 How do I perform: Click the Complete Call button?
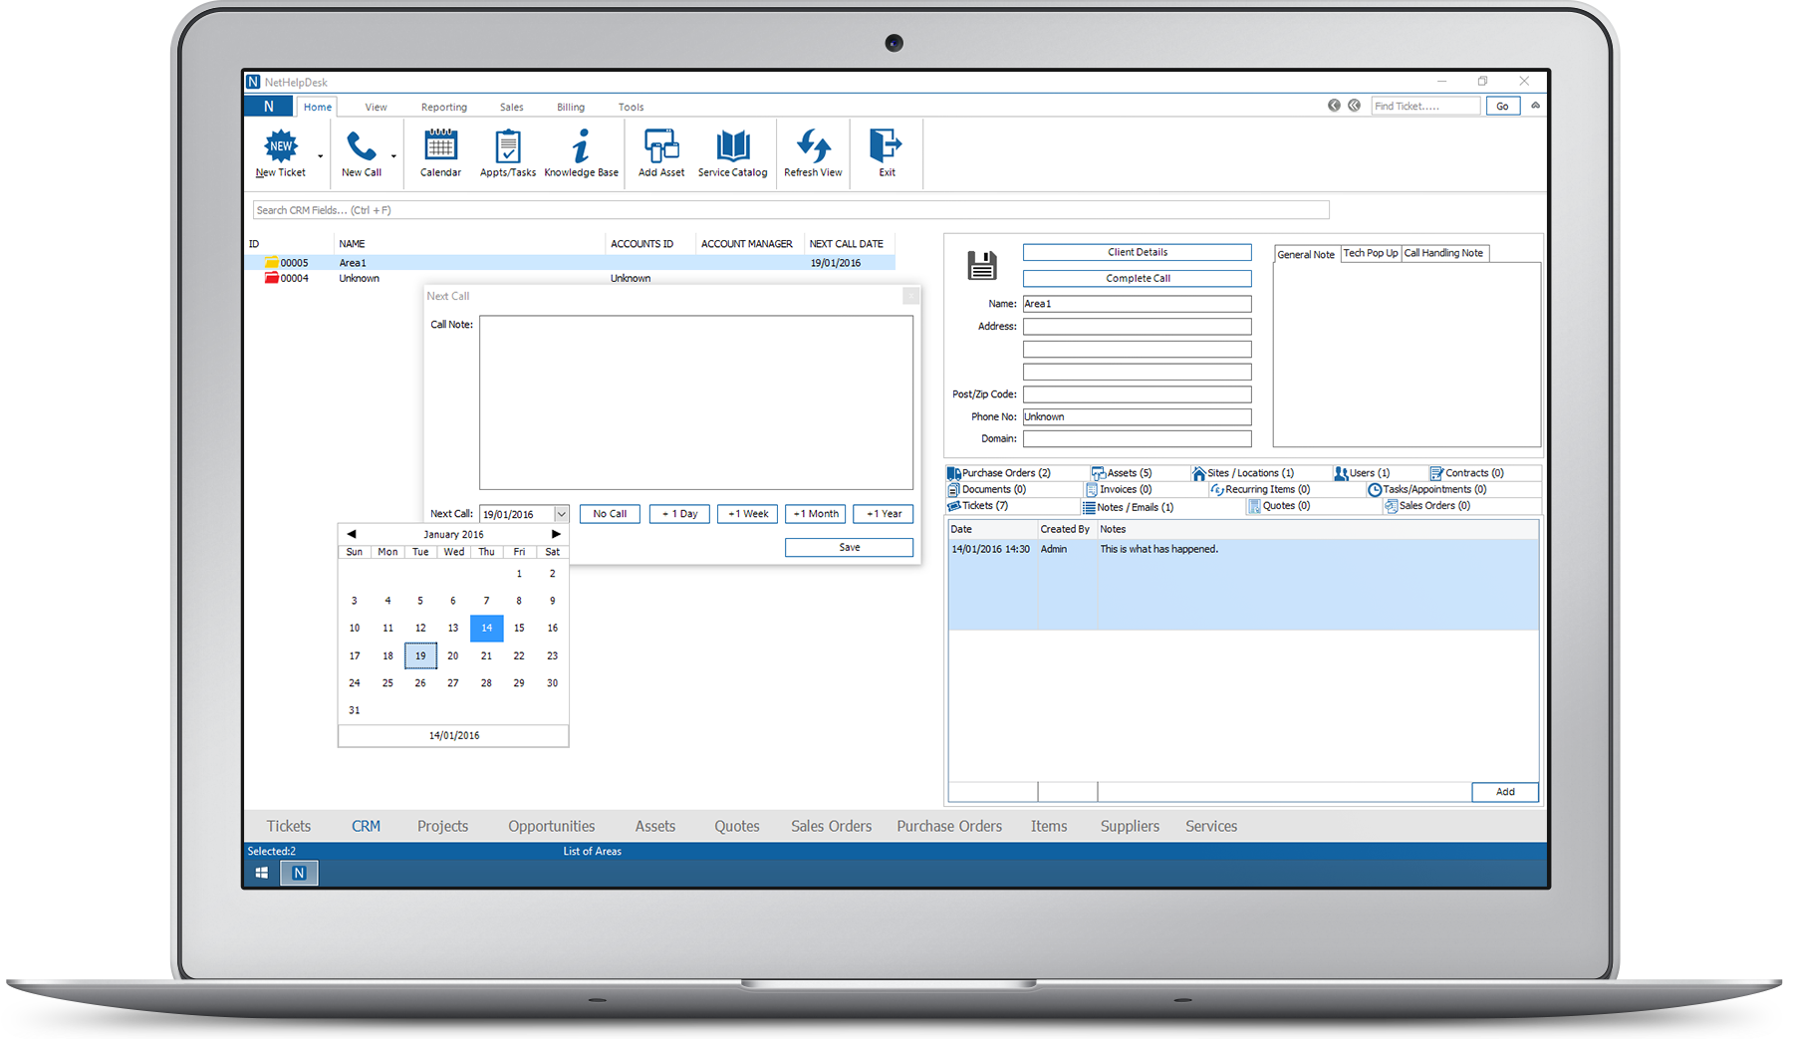tap(1137, 278)
